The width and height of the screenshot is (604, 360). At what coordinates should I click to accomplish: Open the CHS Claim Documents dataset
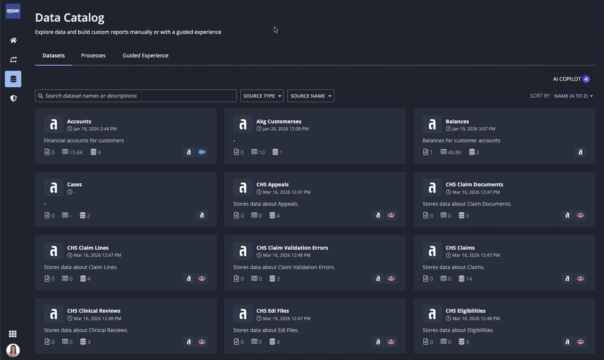(474, 184)
